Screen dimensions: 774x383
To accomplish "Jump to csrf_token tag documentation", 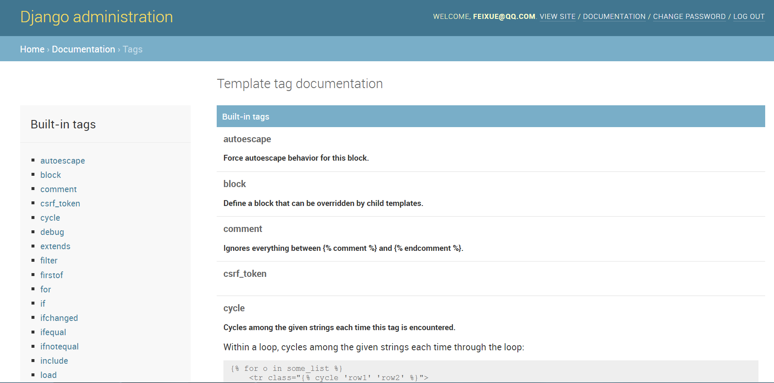I will [x=60, y=203].
